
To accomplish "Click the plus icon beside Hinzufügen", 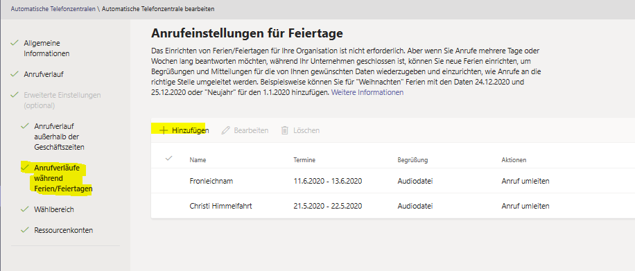I will coord(163,130).
